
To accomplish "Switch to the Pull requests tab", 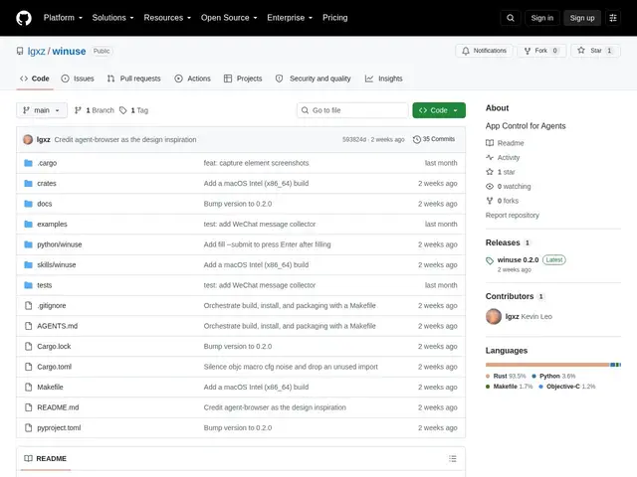I will click(x=134, y=79).
